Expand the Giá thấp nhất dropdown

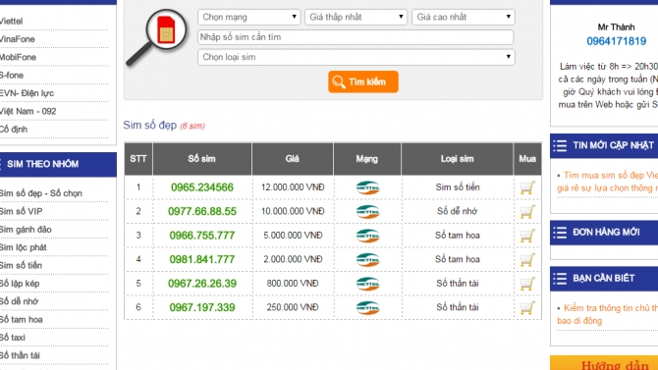356,18
